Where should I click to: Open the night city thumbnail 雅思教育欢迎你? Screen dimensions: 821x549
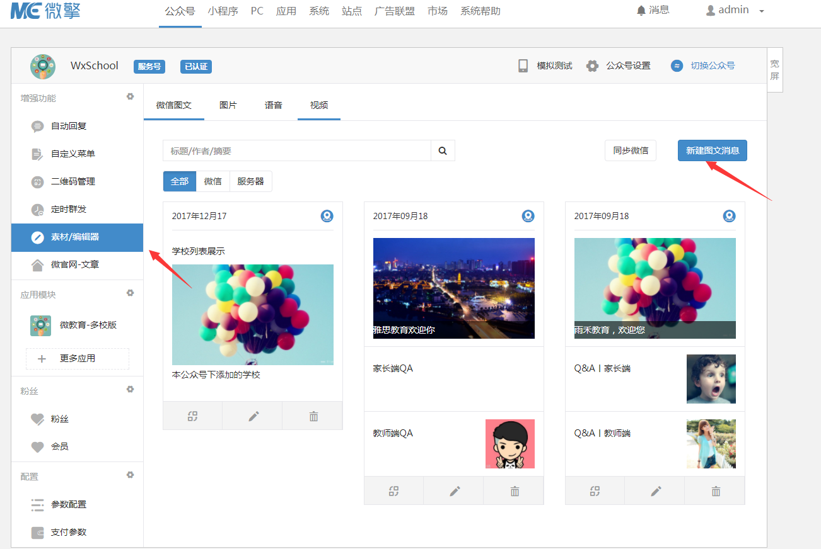454,288
